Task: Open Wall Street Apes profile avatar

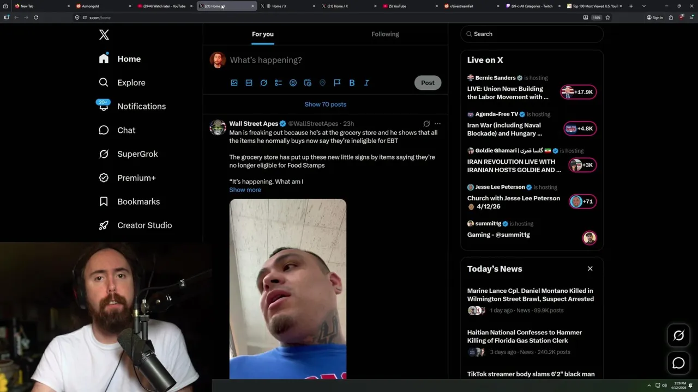Action: (218, 127)
